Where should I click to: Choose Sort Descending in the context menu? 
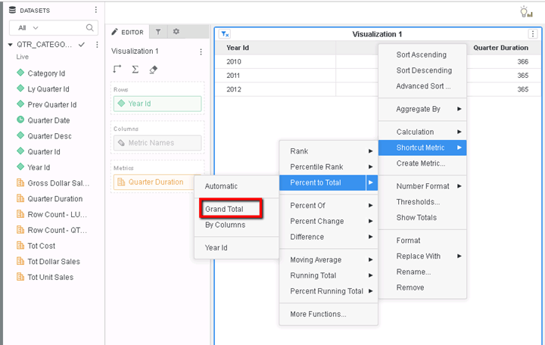tap(424, 70)
